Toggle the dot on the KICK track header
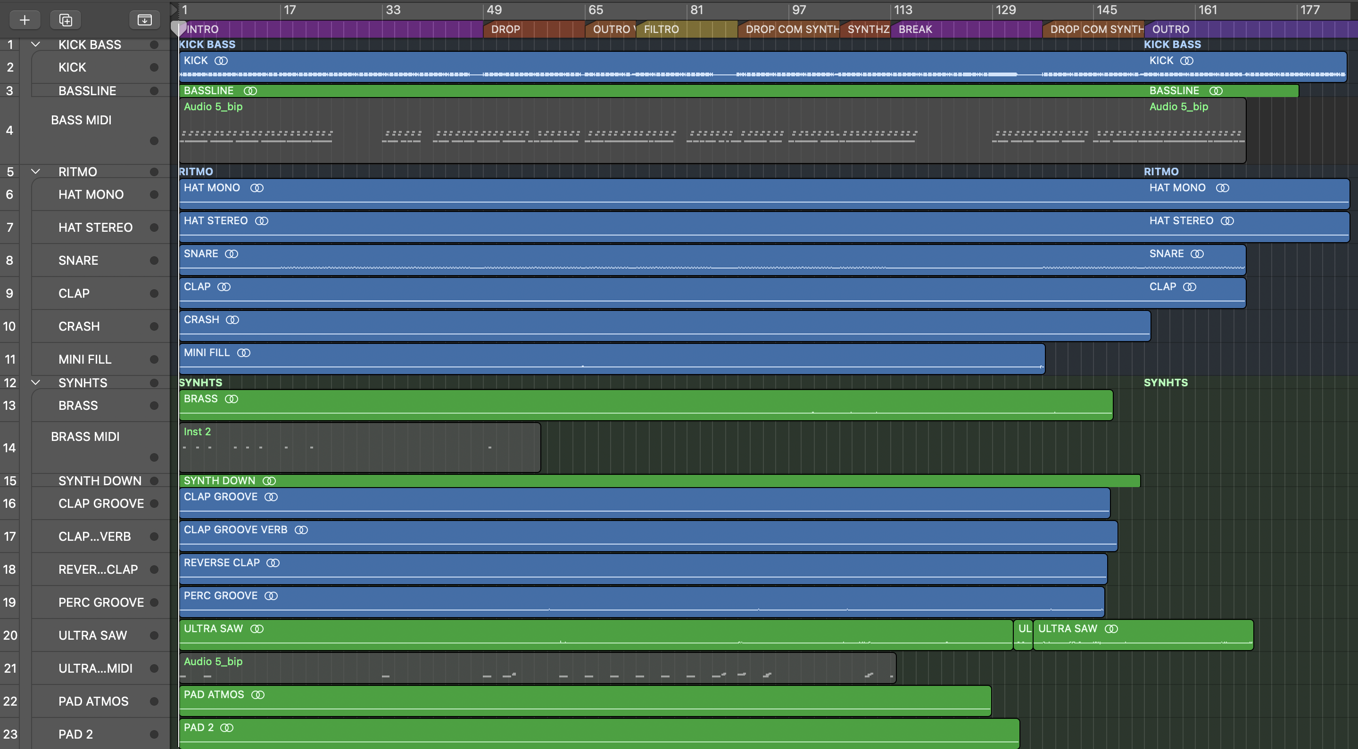Image resolution: width=1358 pixels, height=749 pixels. (x=154, y=67)
